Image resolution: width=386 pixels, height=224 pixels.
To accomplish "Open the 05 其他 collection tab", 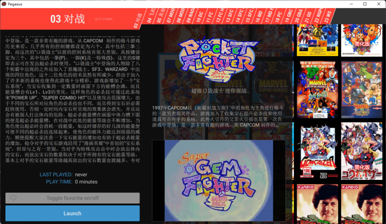I will [x=161, y=16].
